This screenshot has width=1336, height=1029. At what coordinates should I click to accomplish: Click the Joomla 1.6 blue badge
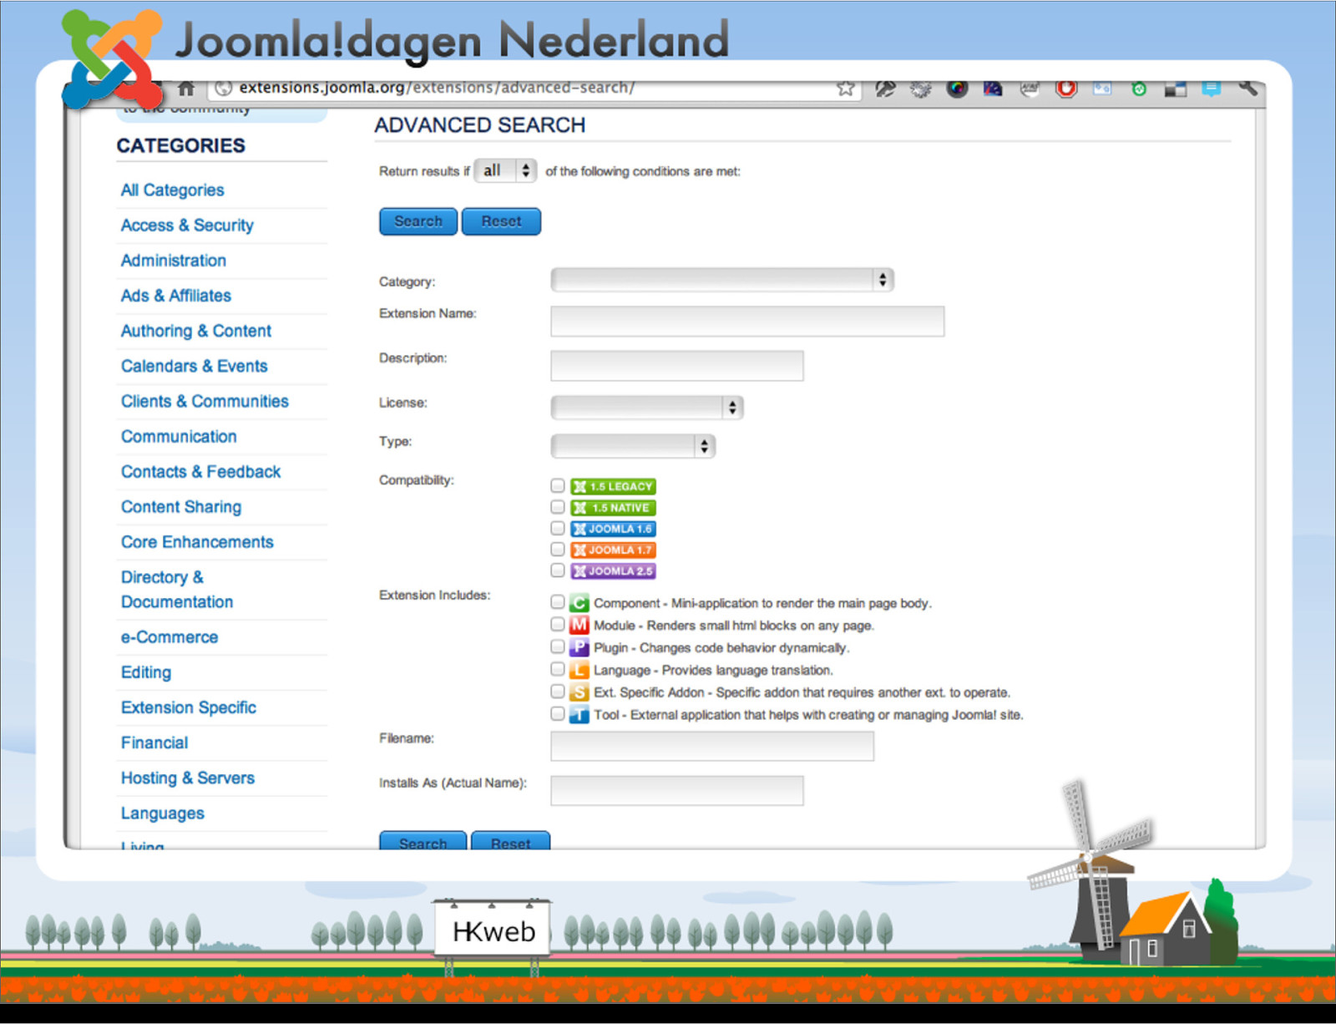613,529
